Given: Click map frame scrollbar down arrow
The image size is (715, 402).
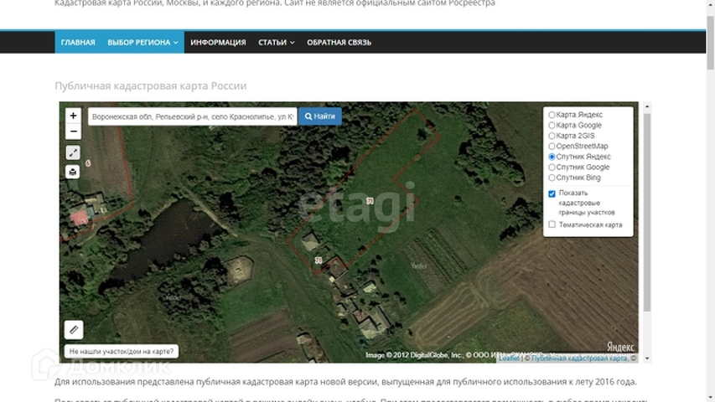Looking at the screenshot, I should tap(647, 358).
